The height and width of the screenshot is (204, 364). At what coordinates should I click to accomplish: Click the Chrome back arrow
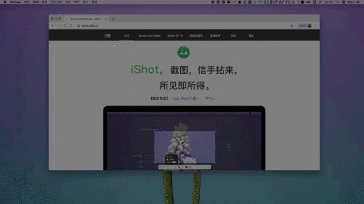[53, 25]
